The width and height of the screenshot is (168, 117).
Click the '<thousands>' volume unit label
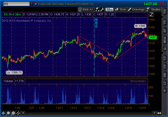pos(138,81)
